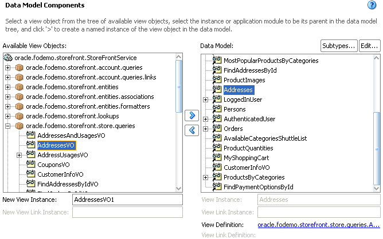Select the Persons instance

pos(235,109)
